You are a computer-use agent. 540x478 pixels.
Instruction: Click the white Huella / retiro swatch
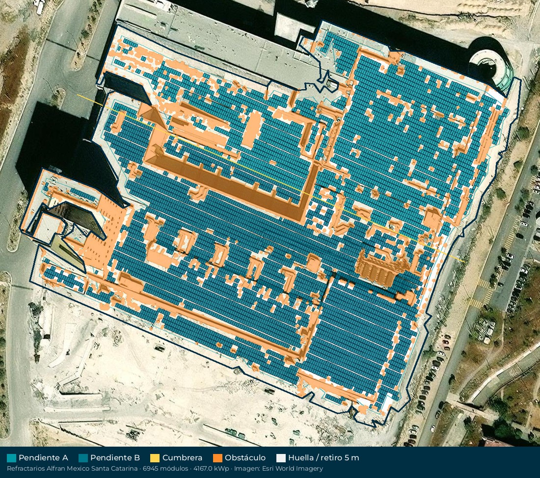click(281, 458)
